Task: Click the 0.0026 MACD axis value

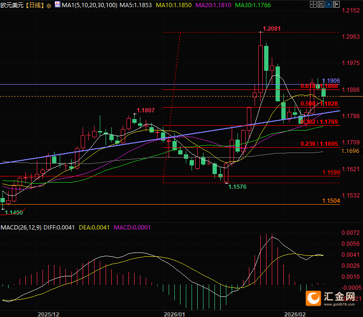Action: [351, 265]
